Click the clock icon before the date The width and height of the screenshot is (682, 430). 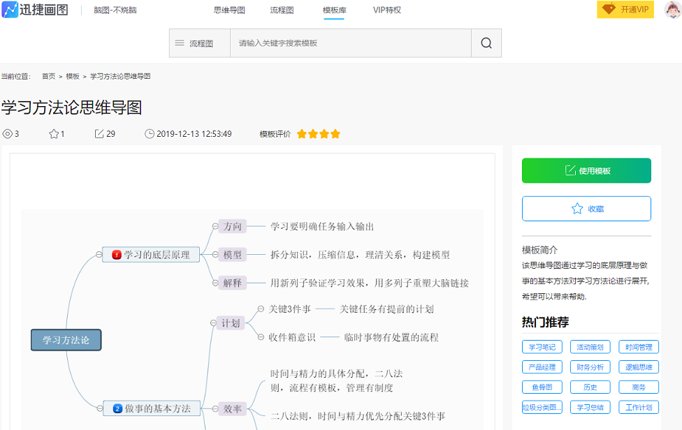[148, 133]
